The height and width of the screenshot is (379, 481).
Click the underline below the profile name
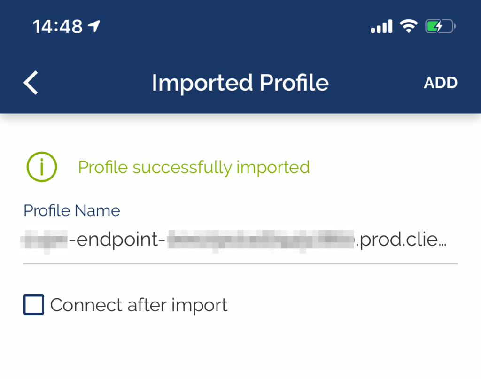[240, 263]
